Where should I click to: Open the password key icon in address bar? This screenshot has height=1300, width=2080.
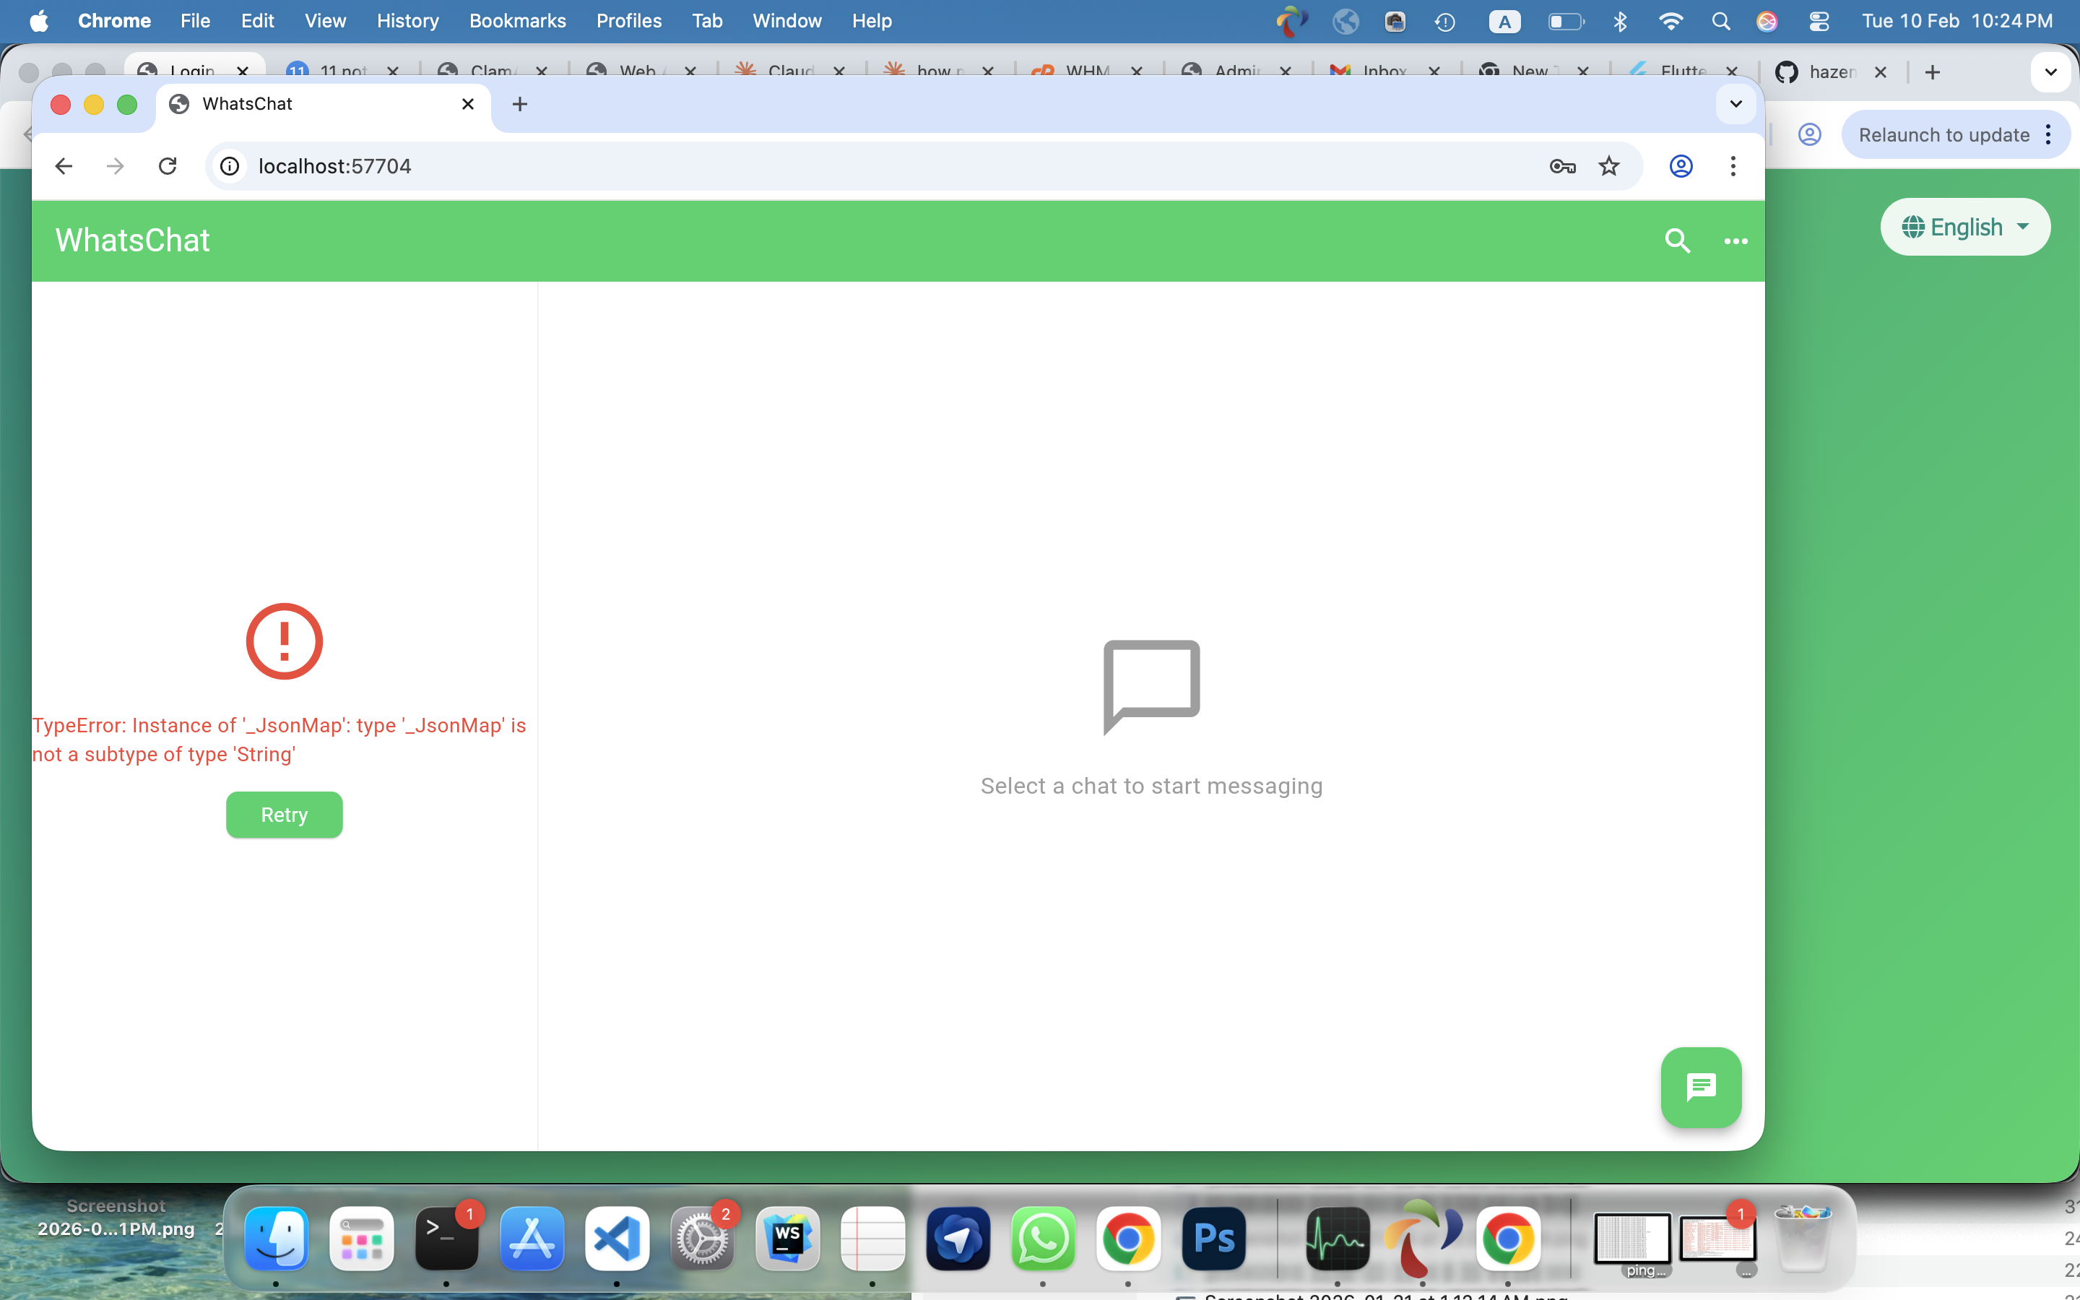[1561, 166]
